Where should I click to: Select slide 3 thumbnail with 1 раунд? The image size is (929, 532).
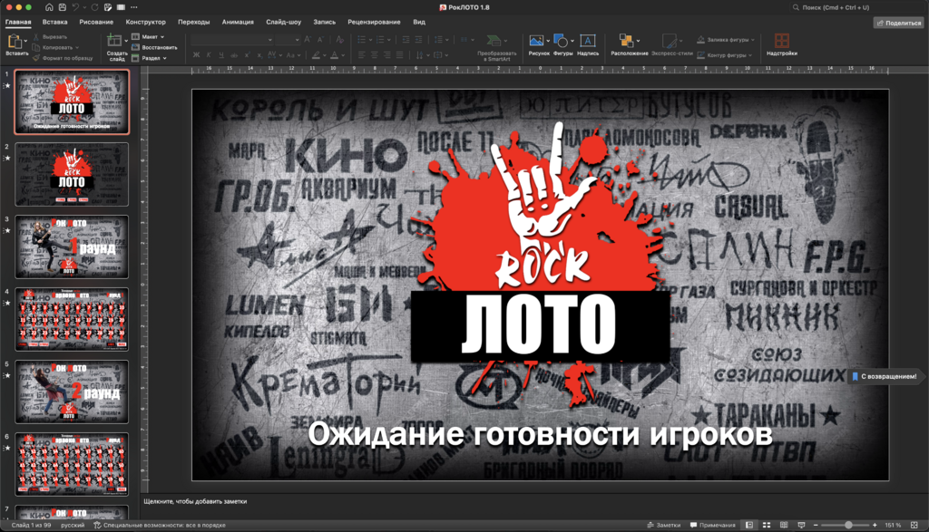click(x=72, y=247)
